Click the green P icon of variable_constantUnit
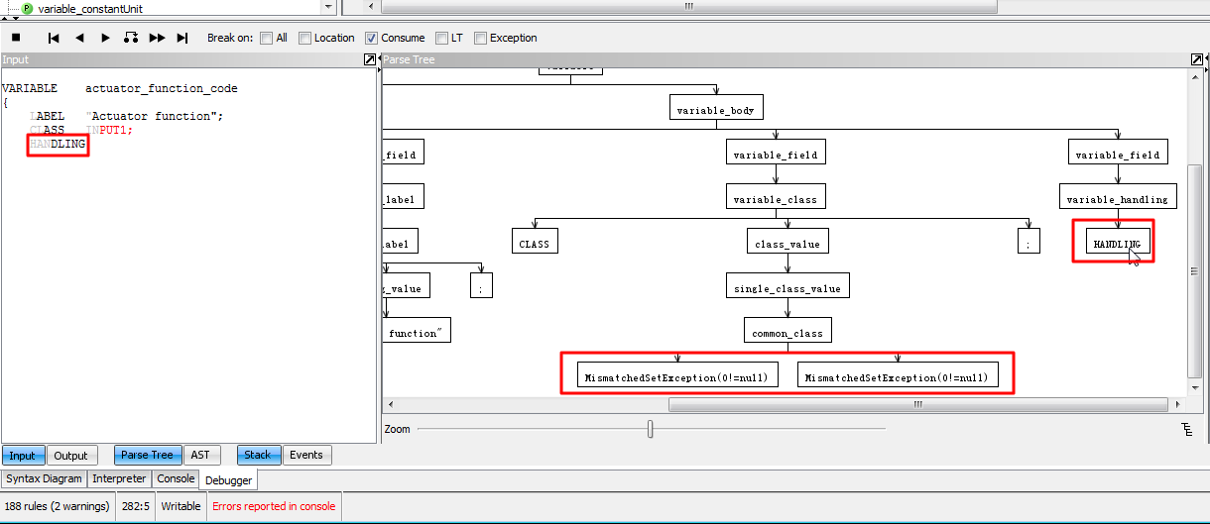Image resolution: width=1210 pixels, height=524 pixels. [x=27, y=8]
